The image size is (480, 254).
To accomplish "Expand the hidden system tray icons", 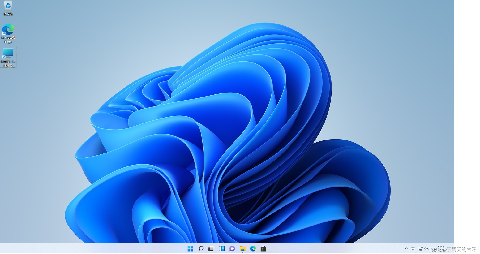I will pyautogui.click(x=406, y=248).
